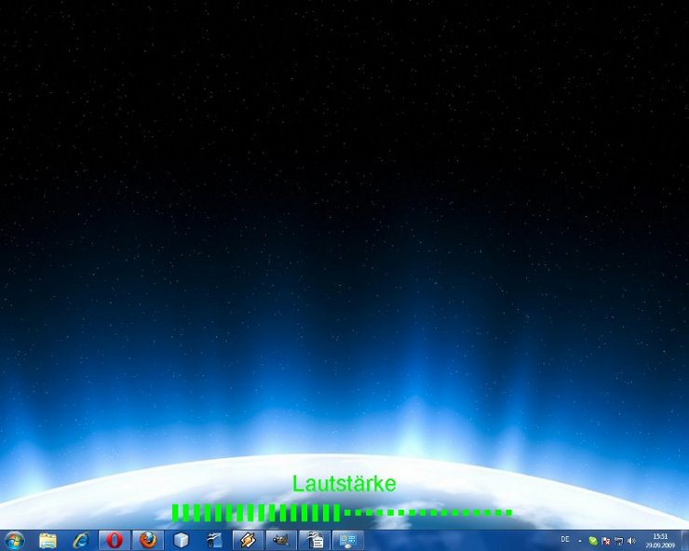Screen dimensions: 689x551
Task: Show hidden system tray icons
Action: 580,541
